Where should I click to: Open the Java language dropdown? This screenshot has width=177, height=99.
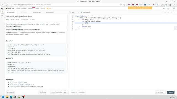point(75,12)
